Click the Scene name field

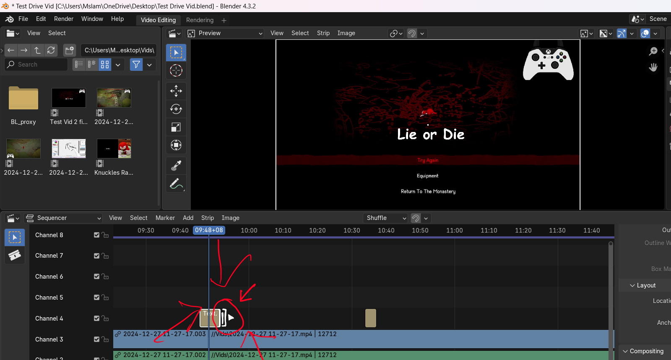[x=658, y=19]
